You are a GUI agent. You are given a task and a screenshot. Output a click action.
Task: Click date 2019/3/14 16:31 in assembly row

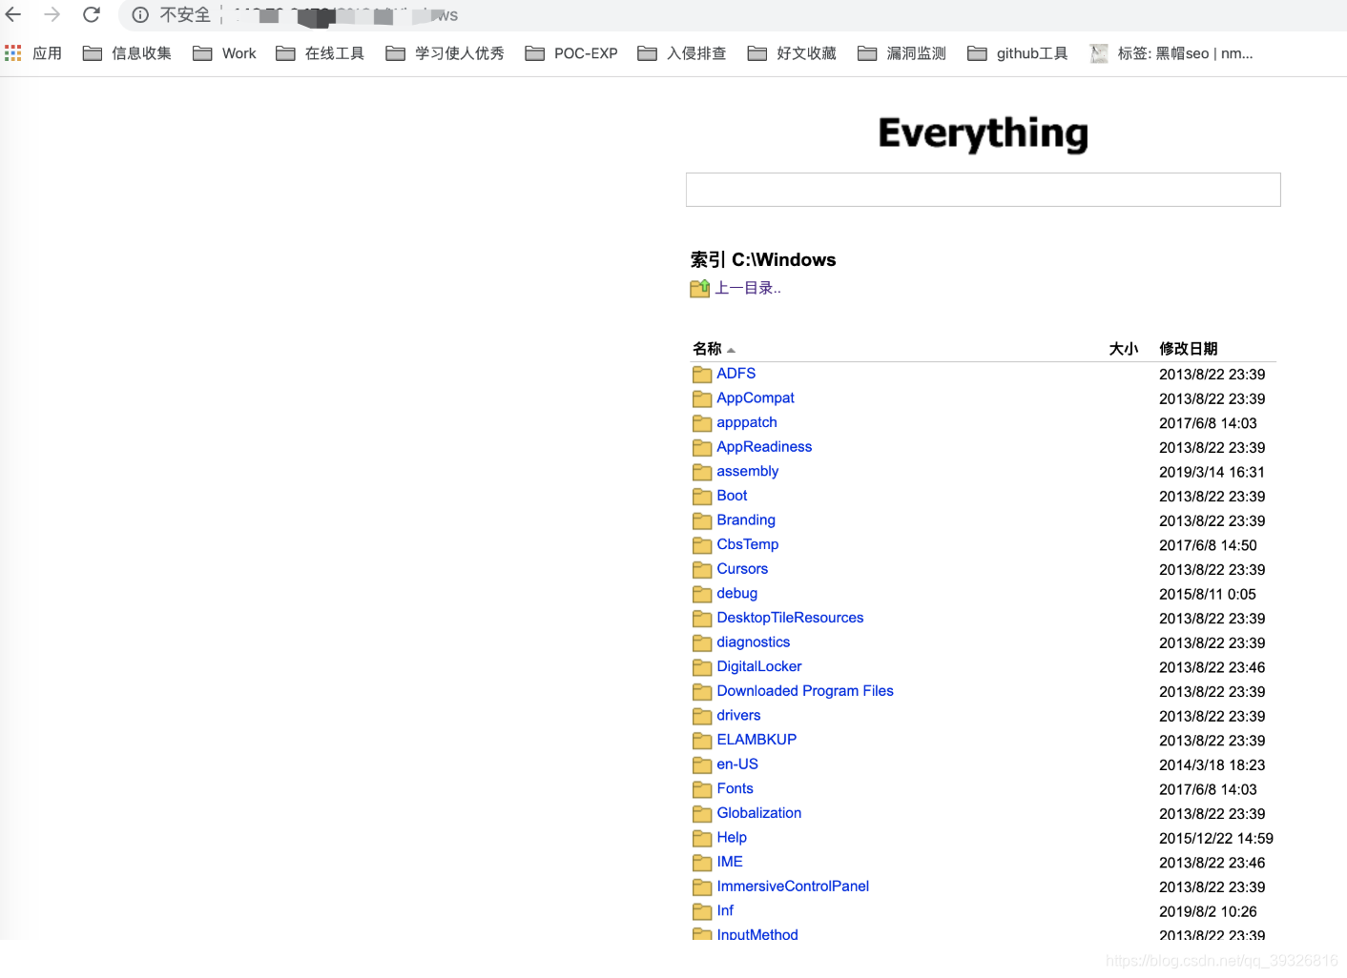coord(1212,472)
